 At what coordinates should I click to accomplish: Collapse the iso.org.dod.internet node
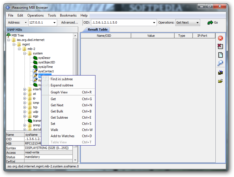[x=9, y=40]
